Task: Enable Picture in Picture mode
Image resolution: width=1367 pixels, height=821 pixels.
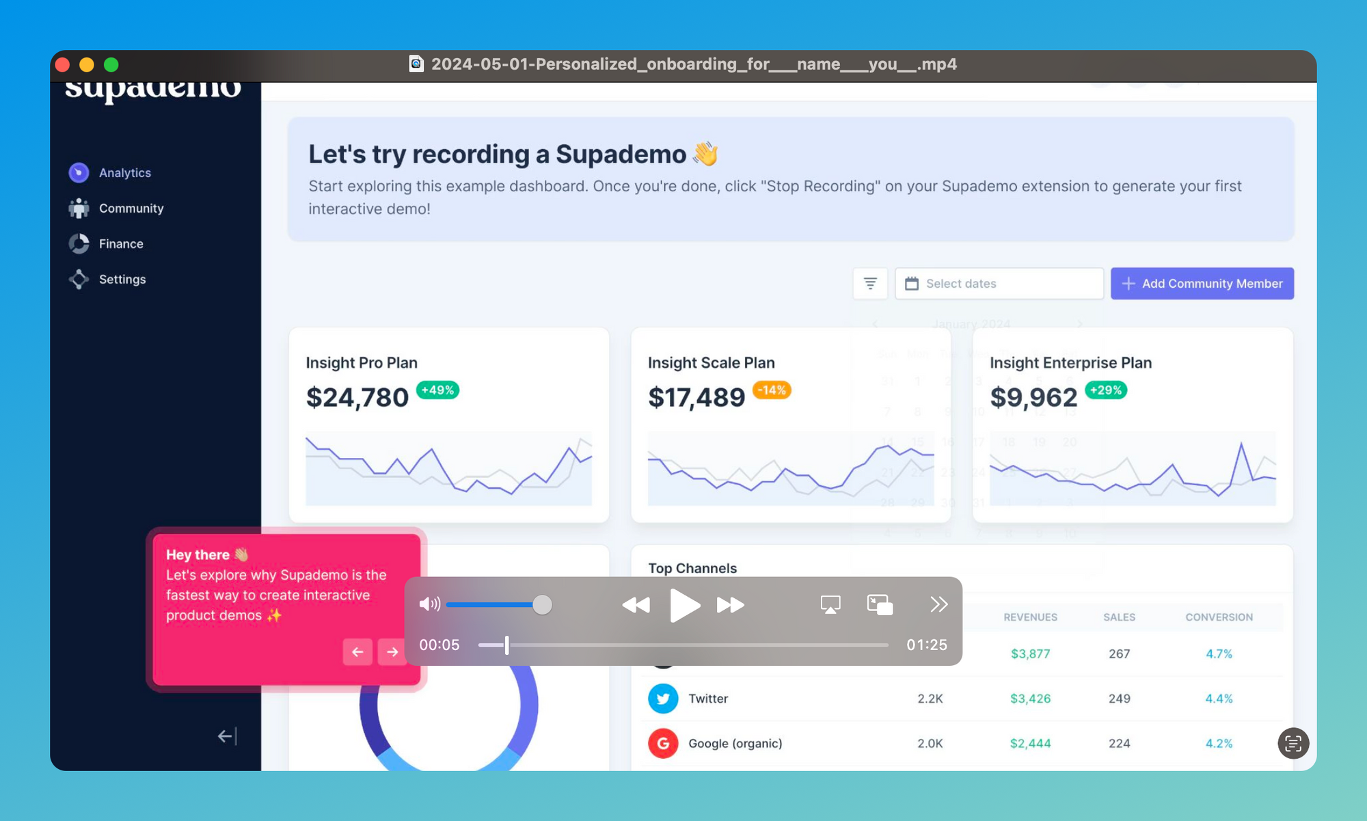Action: 880,604
